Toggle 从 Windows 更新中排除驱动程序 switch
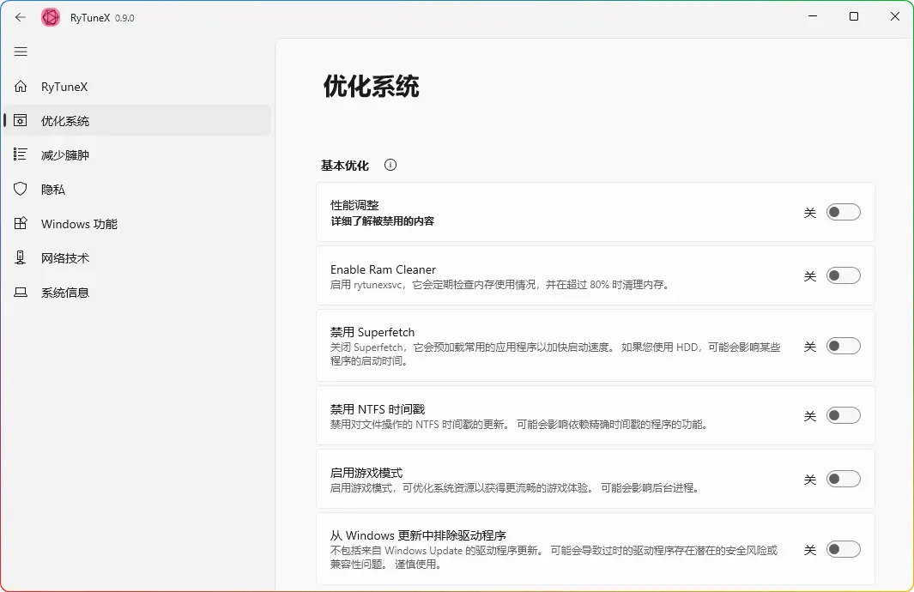The image size is (914, 592). tap(843, 549)
